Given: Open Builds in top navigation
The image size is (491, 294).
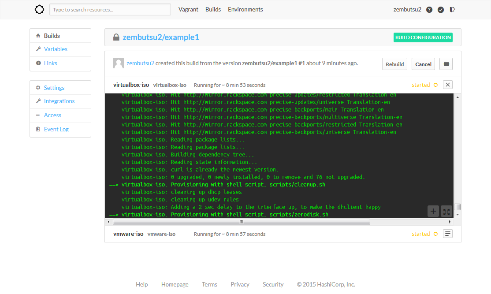Looking at the screenshot, I should point(213,9).
